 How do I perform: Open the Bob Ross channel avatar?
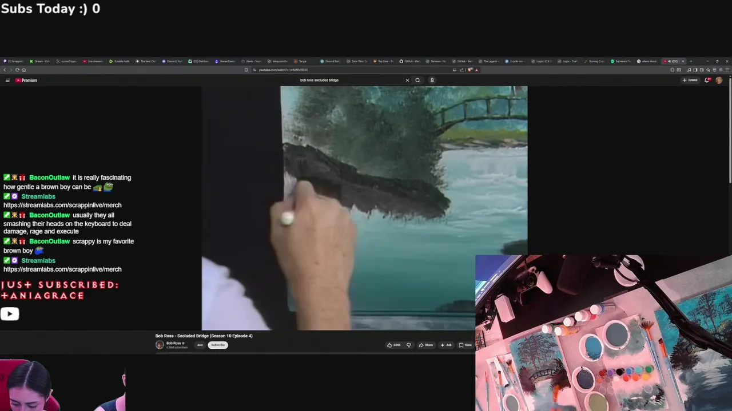click(x=160, y=345)
